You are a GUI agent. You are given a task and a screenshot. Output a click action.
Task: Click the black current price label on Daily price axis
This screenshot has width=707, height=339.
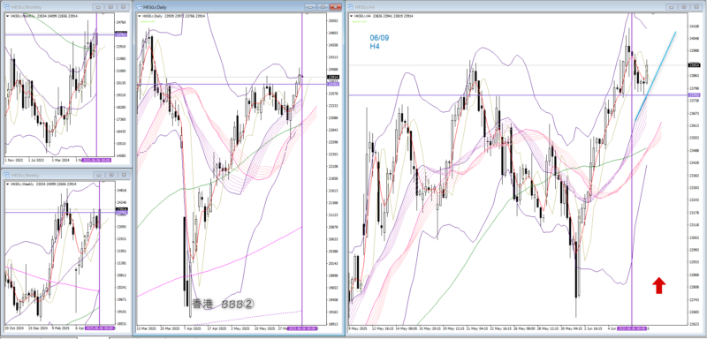[334, 77]
